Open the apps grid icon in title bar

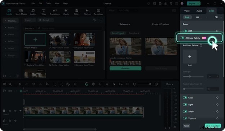coord(176,4)
